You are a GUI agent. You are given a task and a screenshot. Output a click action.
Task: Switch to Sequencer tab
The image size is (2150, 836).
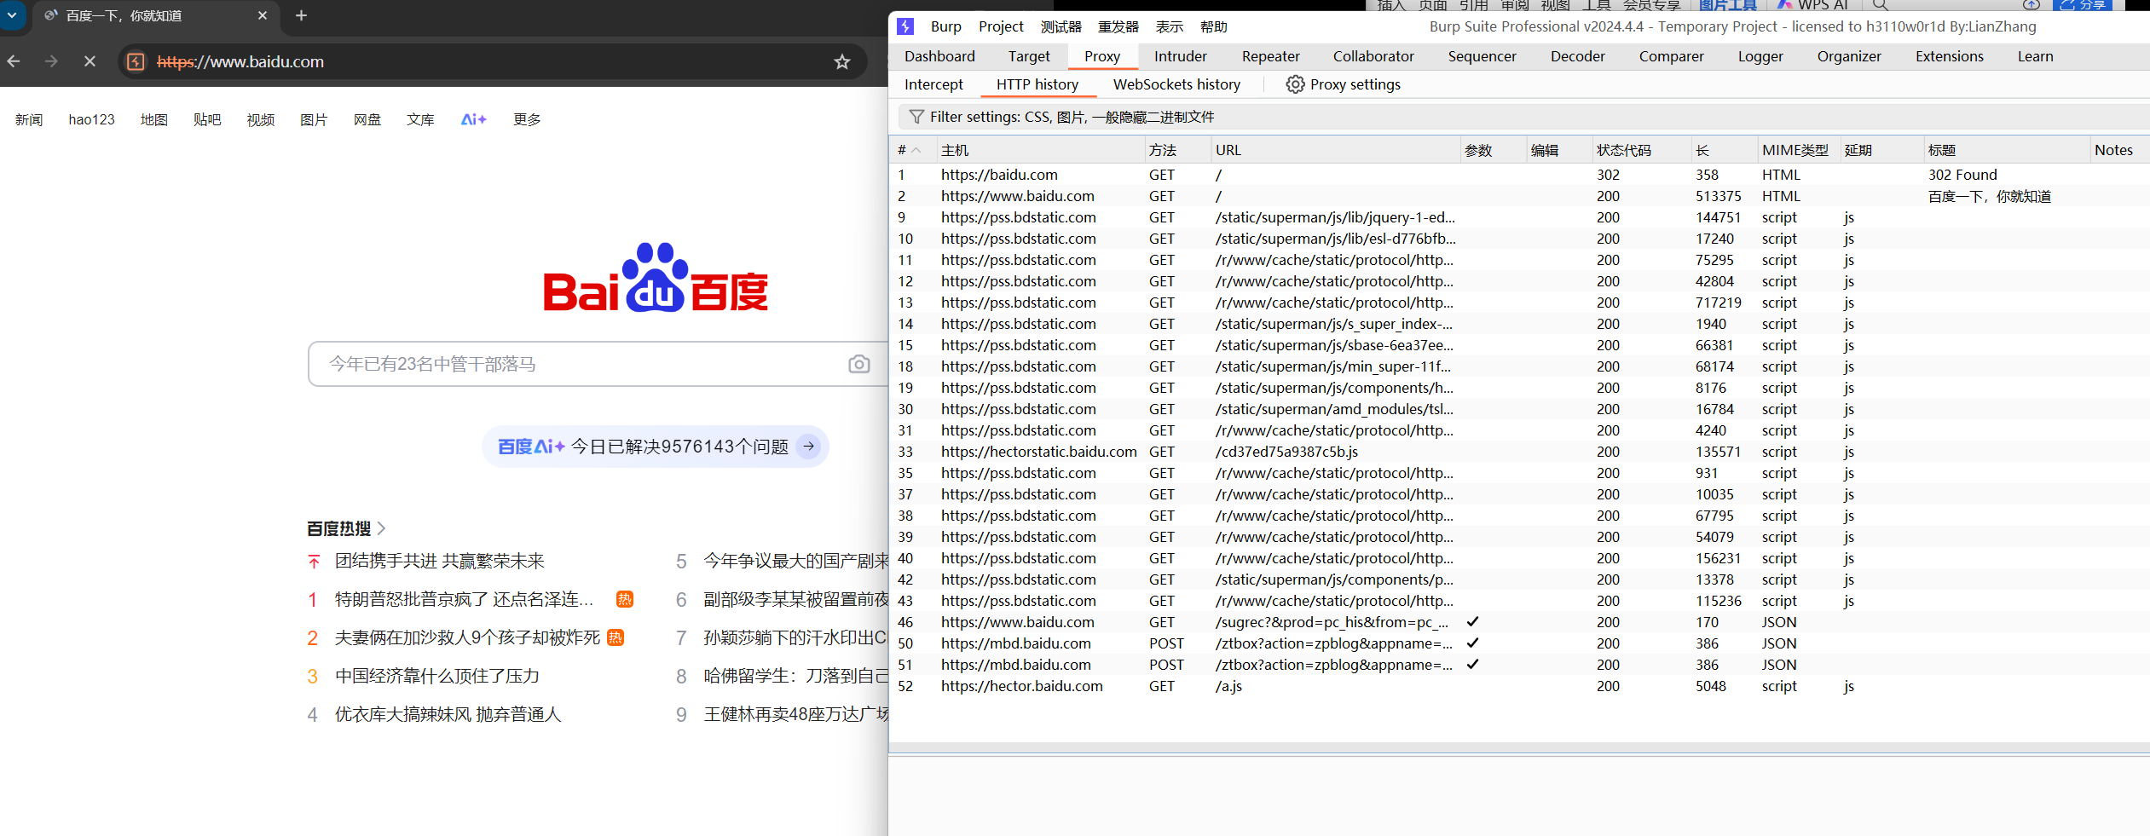point(1482,56)
